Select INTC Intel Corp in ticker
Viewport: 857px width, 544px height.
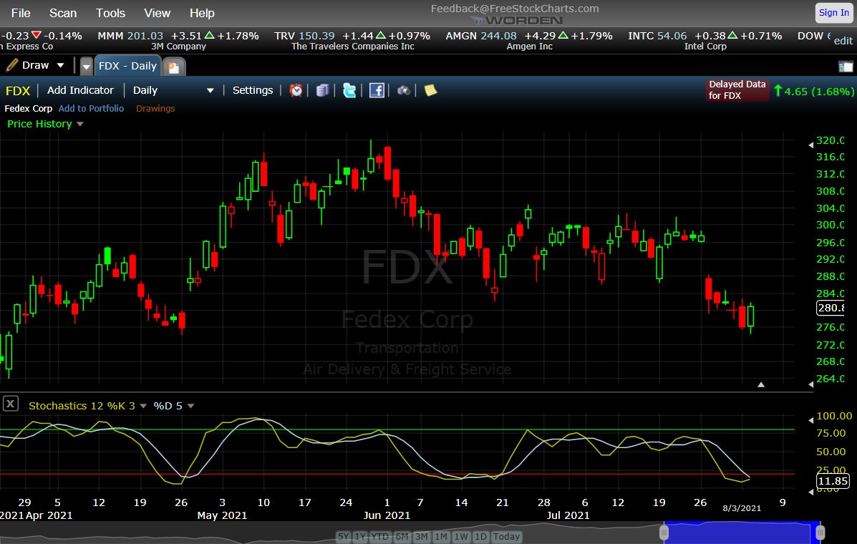pos(705,41)
